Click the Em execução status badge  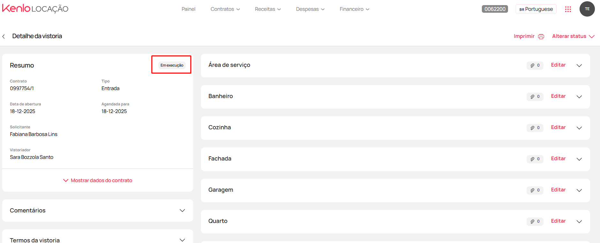(x=172, y=65)
